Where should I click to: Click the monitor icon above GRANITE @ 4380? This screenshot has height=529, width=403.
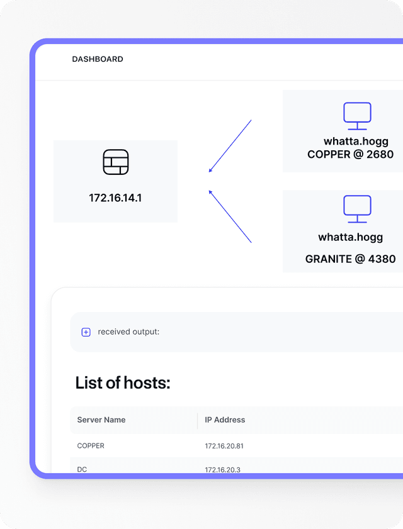click(357, 209)
